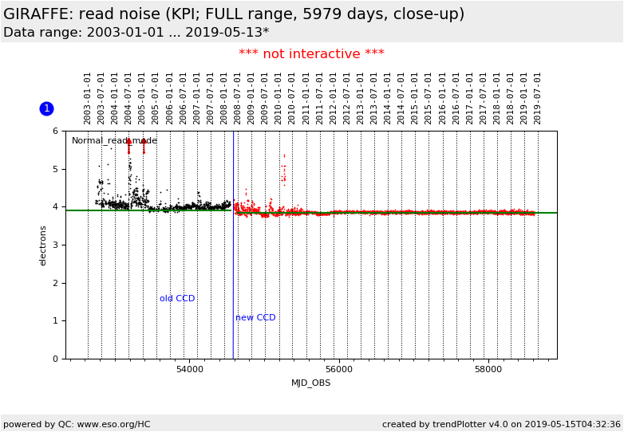Click the 2019-07-01 date label at top
The width and height of the screenshot is (624, 432).
(538, 97)
